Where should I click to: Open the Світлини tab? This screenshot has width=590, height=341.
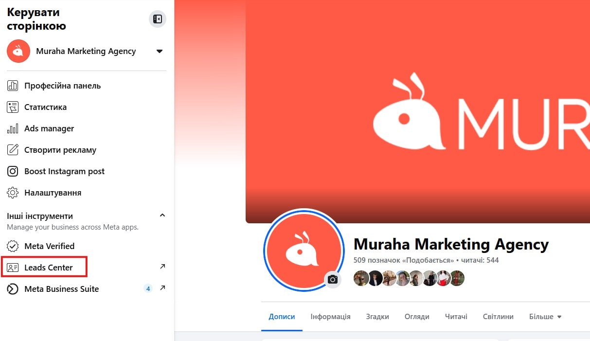(x=498, y=317)
